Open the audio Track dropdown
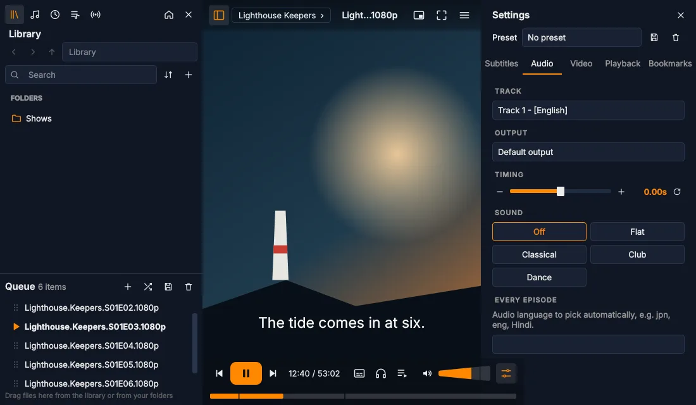 pos(588,110)
